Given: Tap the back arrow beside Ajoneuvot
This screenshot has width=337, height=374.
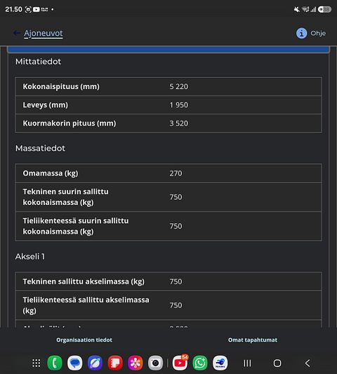Looking at the screenshot, I should coord(16,33).
